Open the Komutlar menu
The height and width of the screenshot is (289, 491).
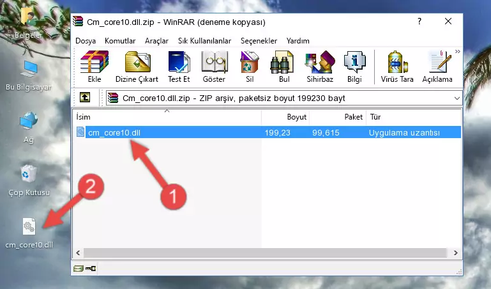click(120, 41)
